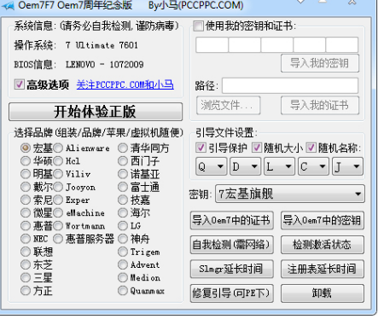
Task: Select the Trigem radio button
Action: tap(123, 252)
